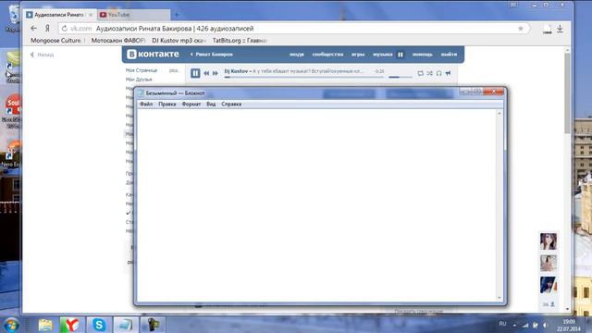The image size is (592, 333).
Task: Reload the page with refresh icon
Action: 65,29
